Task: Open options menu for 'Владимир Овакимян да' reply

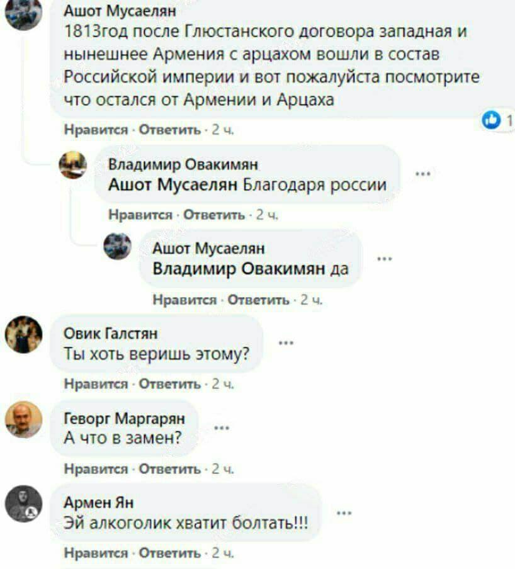Action: tap(385, 259)
